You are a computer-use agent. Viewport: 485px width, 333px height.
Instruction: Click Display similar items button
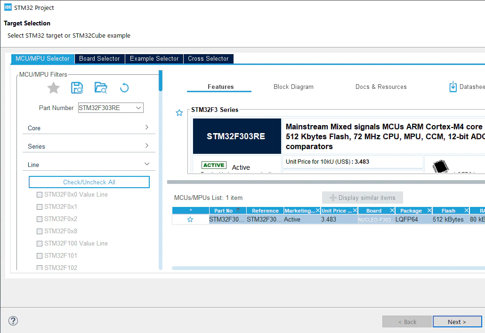(x=363, y=198)
